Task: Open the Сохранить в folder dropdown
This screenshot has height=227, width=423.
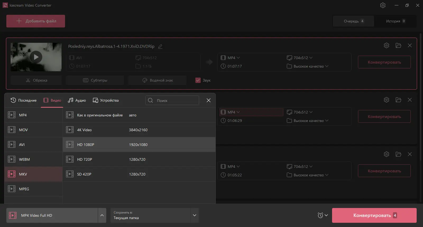Action: click(x=195, y=215)
